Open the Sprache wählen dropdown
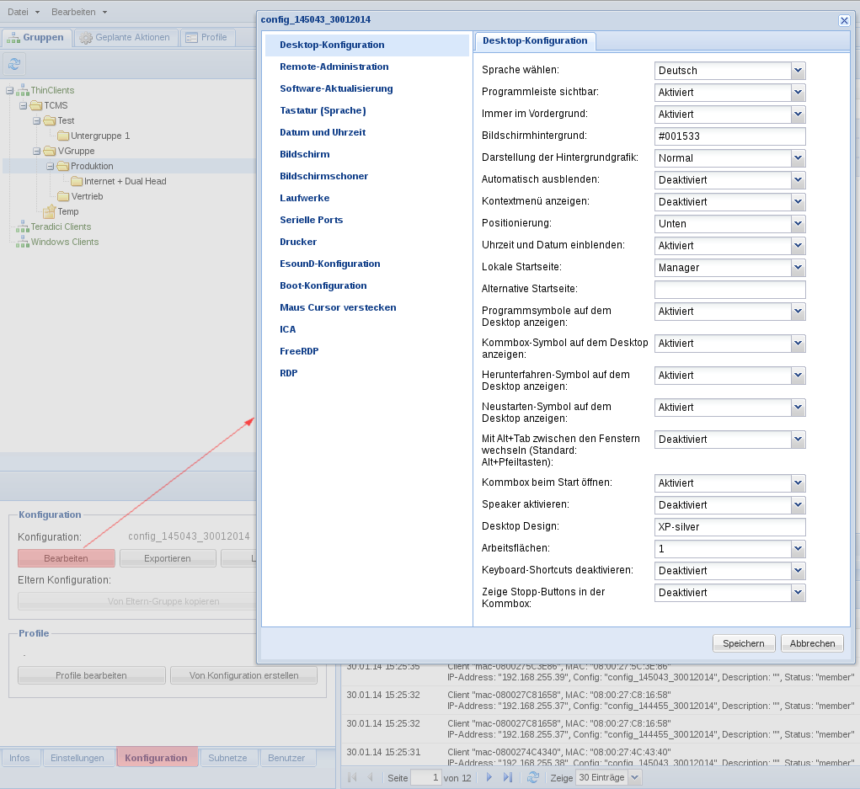The height and width of the screenshot is (789, 860). click(x=798, y=71)
